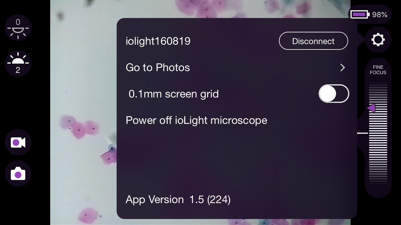This screenshot has width=401, height=225.
Task: Tap the Go to Photos disclosure indicator
Action: click(342, 67)
